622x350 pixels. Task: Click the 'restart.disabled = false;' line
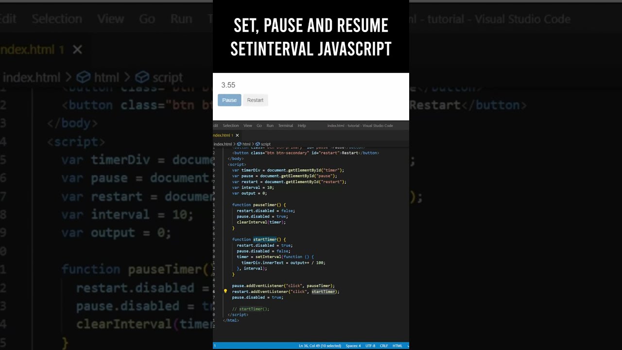tap(266, 211)
